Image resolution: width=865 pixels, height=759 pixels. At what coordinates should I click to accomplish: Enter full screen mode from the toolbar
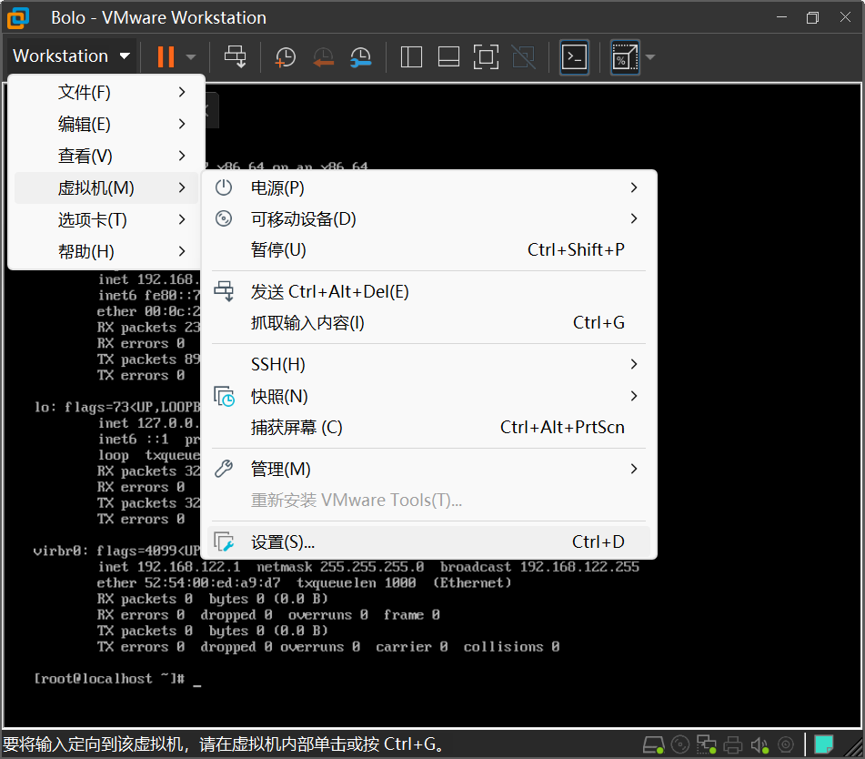486,56
